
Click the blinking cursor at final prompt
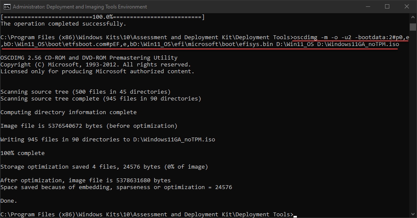295,215
